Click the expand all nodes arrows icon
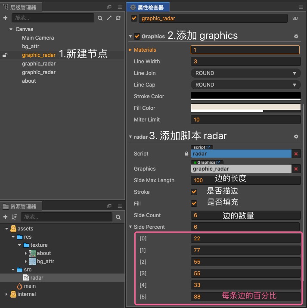 pos(109,18)
